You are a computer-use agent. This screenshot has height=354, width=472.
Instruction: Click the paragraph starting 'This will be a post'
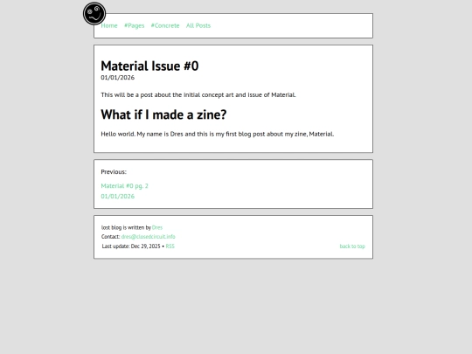tap(198, 94)
